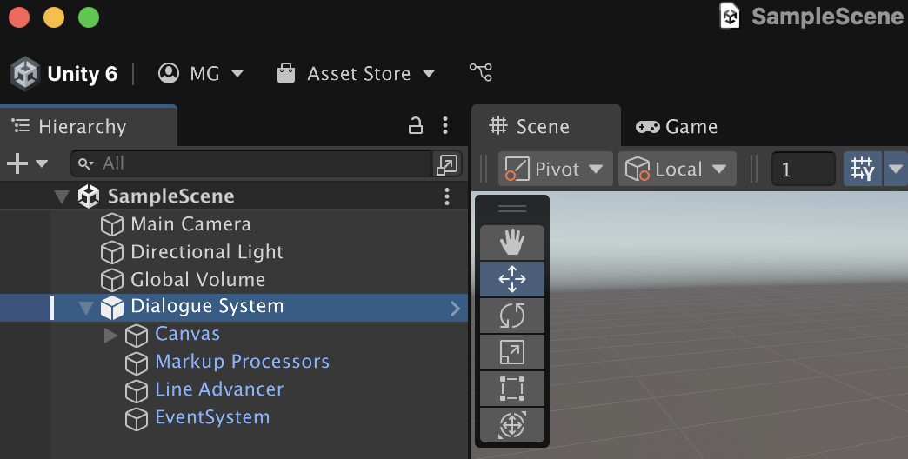Open Dialogue System prefab chevron
Image resolution: width=908 pixels, height=459 pixels.
[455, 309]
